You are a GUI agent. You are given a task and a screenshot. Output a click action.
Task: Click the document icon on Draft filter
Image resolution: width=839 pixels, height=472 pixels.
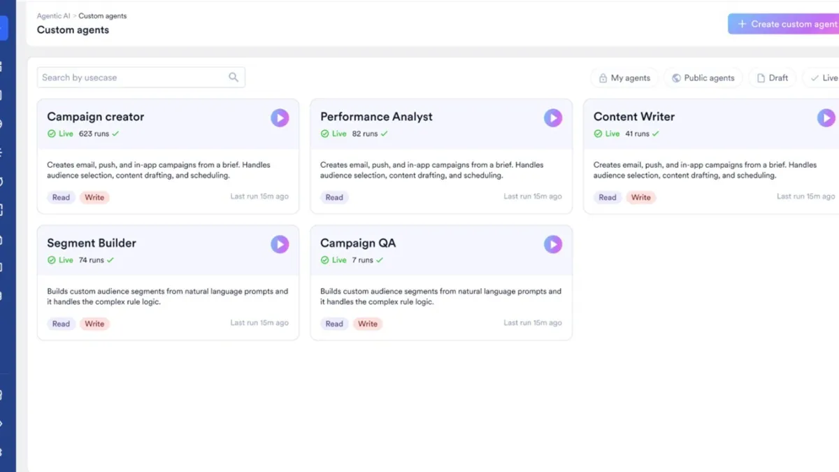(x=761, y=78)
